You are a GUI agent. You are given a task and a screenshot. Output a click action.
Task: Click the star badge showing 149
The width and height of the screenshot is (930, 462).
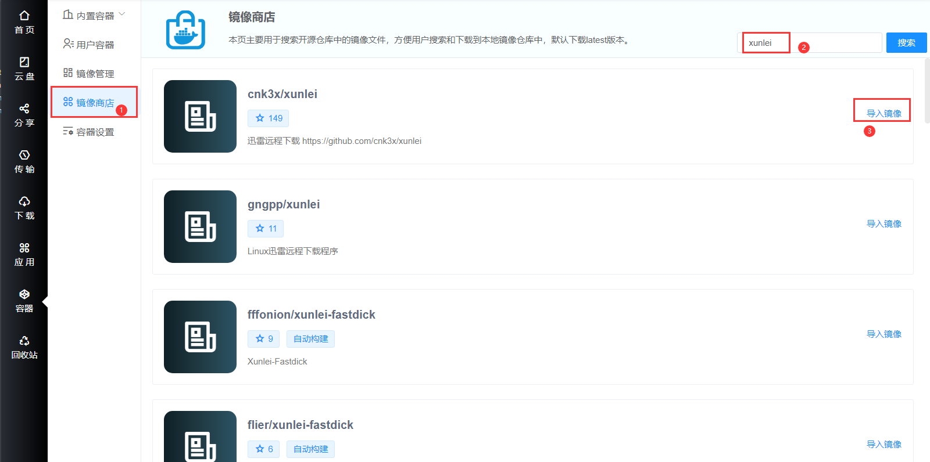click(x=269, y=118)
